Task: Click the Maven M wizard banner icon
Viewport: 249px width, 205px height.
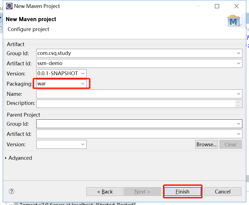Action: 233,21
